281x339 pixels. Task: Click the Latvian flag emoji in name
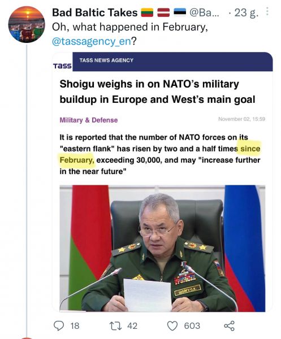(163, 12)
